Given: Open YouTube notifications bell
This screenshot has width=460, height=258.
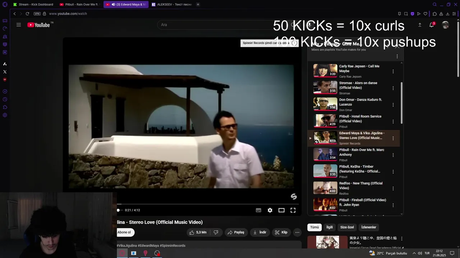Looking at the screenshot, I should click(432, 25).
